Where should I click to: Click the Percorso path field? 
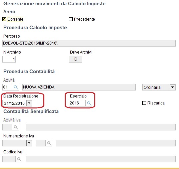pyautogui.click(x=89, y=43)
